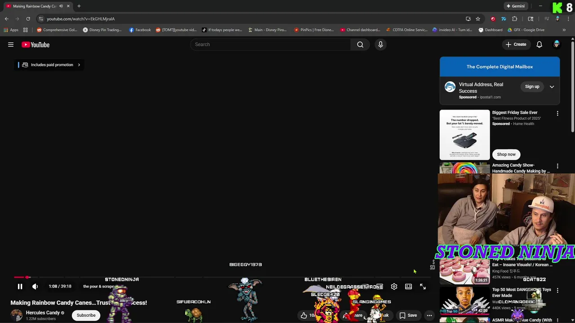575x323 pixels.
Task: Switch to the Making Rainbow Candy tab
Action: 37,6
